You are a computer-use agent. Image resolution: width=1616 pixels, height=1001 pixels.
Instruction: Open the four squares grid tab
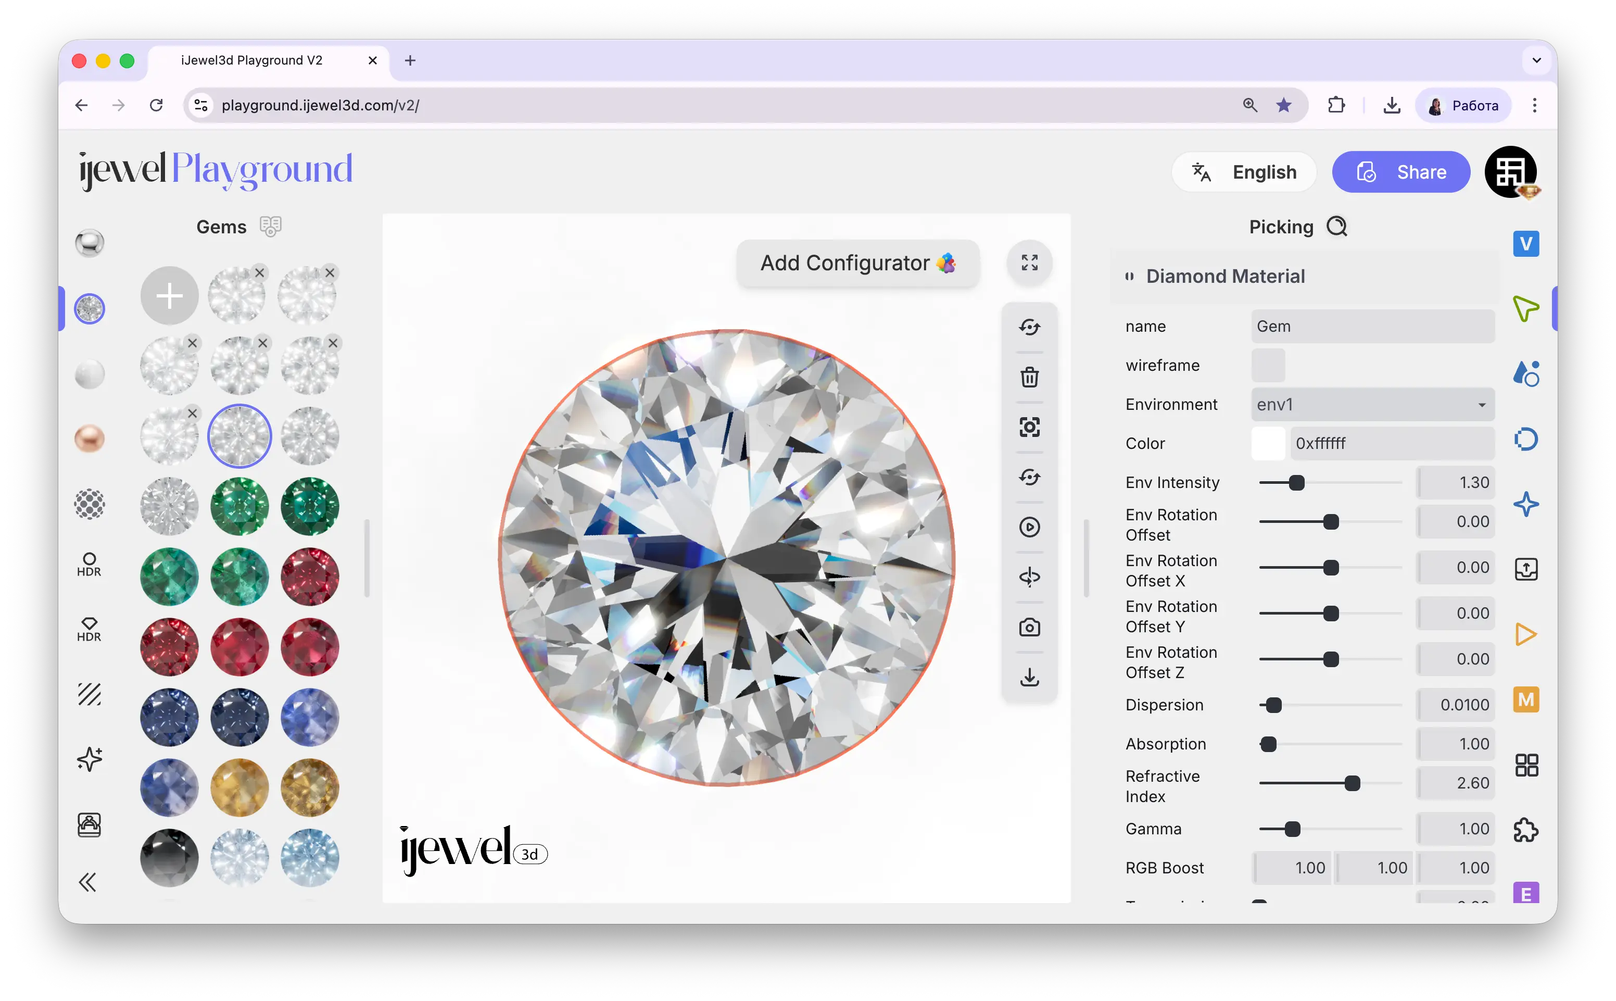tap(1525, 765)
